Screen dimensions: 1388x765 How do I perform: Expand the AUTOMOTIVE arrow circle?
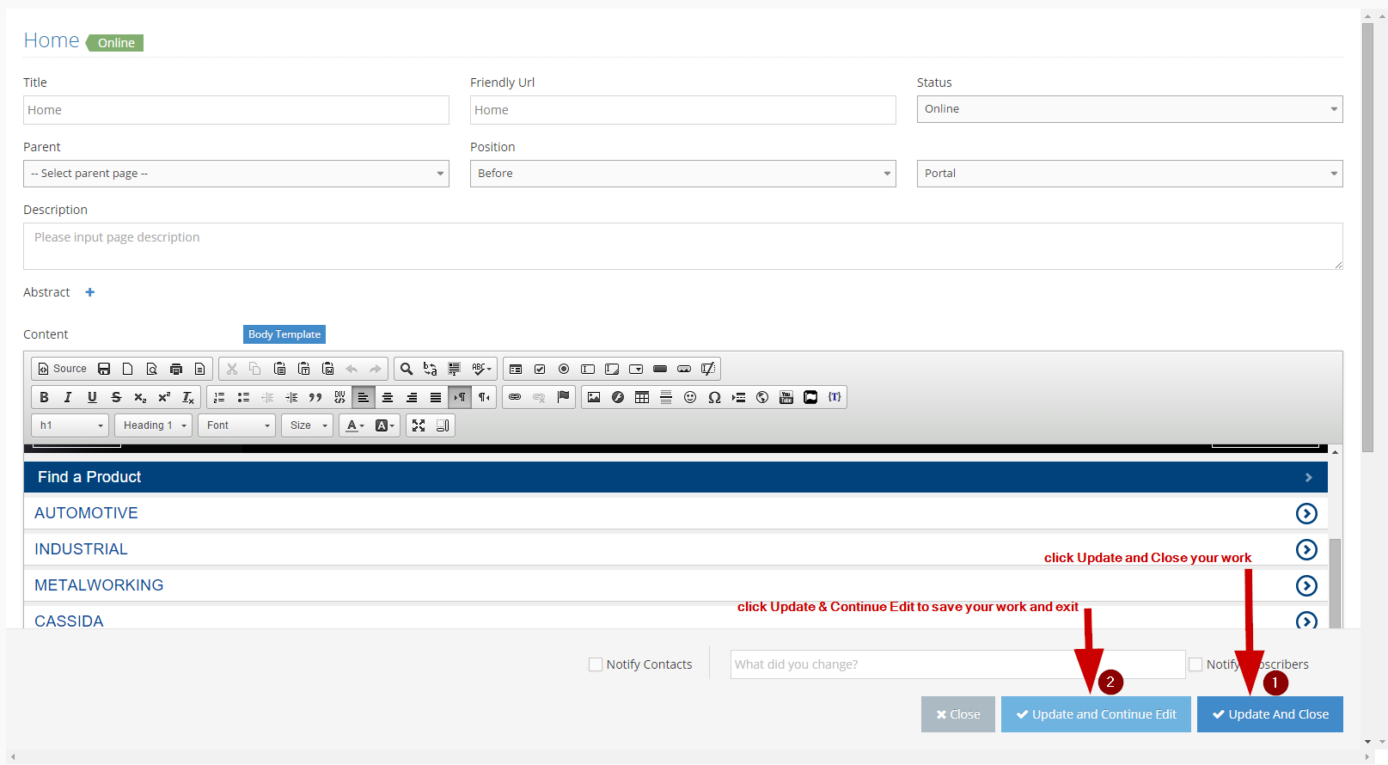pos(1306,513)
